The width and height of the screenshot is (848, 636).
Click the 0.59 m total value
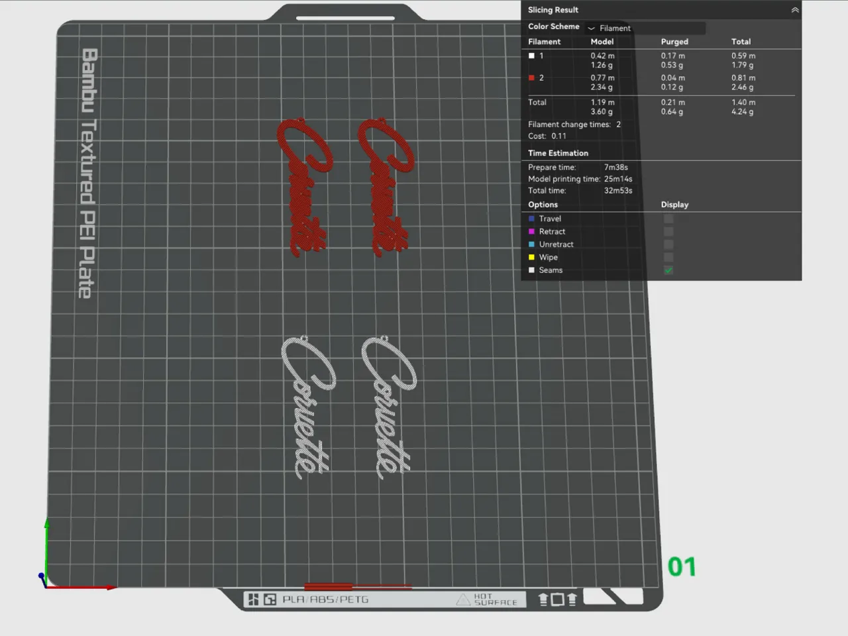coord(743,56)
